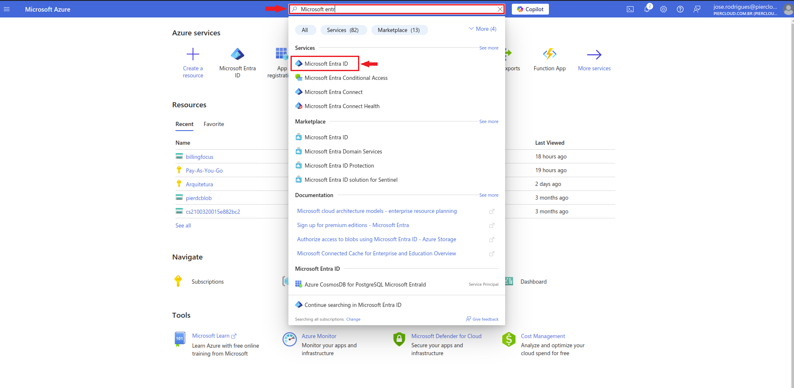The image size is (794, 388).
Task: Clear the search box with the X
Action: 500,9
